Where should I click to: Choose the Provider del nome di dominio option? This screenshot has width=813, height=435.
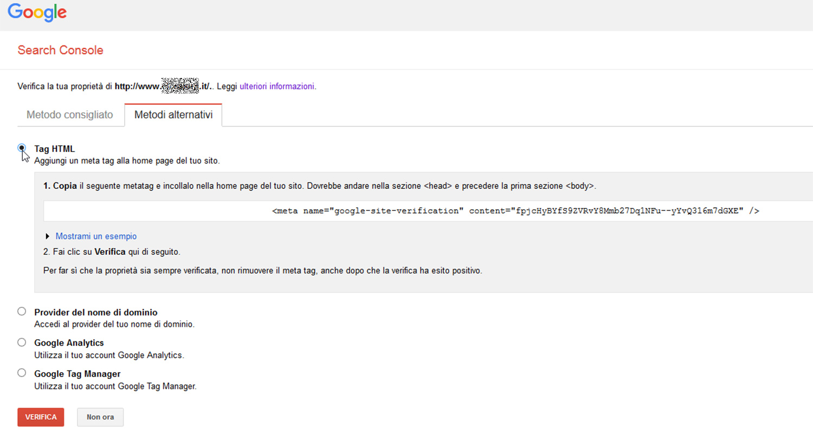coord(22,311)
